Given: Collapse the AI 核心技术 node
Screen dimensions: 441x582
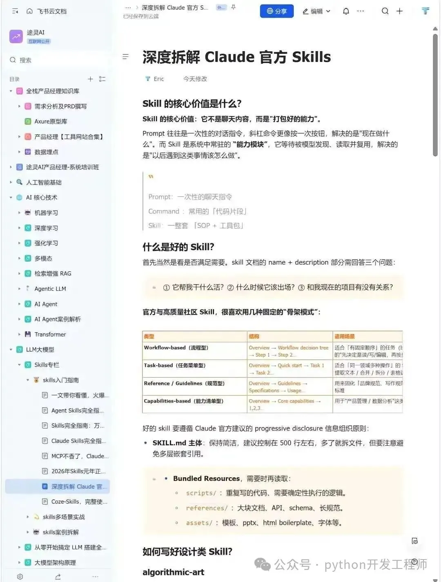Looking at the screenshot, I should (x=11, y=198).
